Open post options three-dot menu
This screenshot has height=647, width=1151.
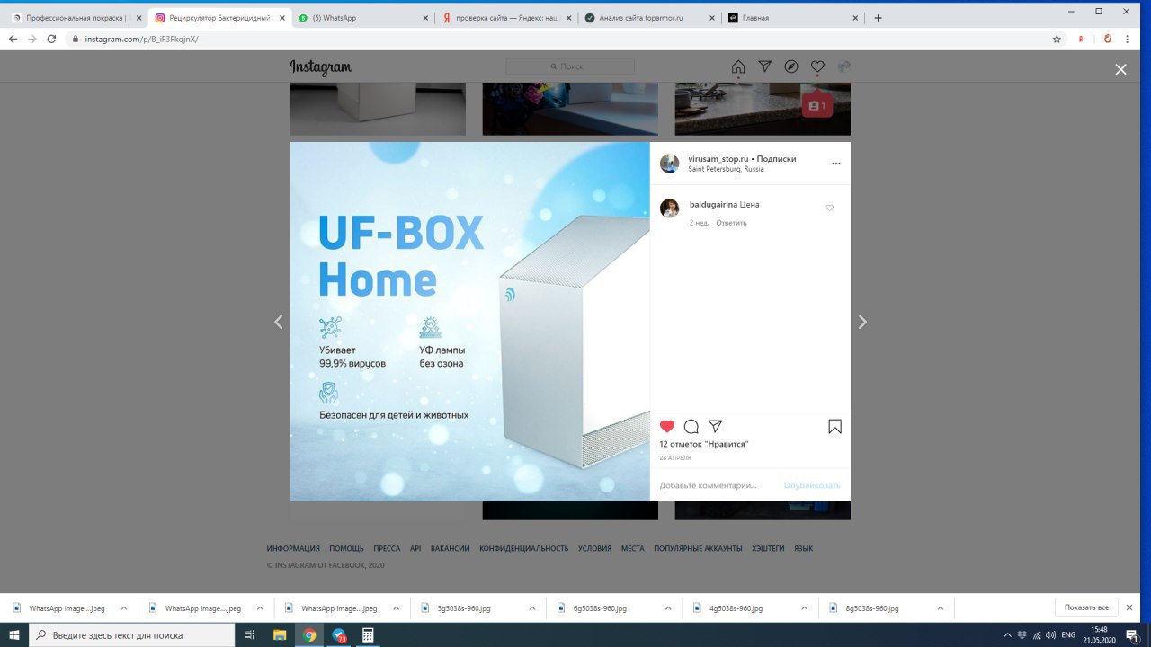[835, 164]
